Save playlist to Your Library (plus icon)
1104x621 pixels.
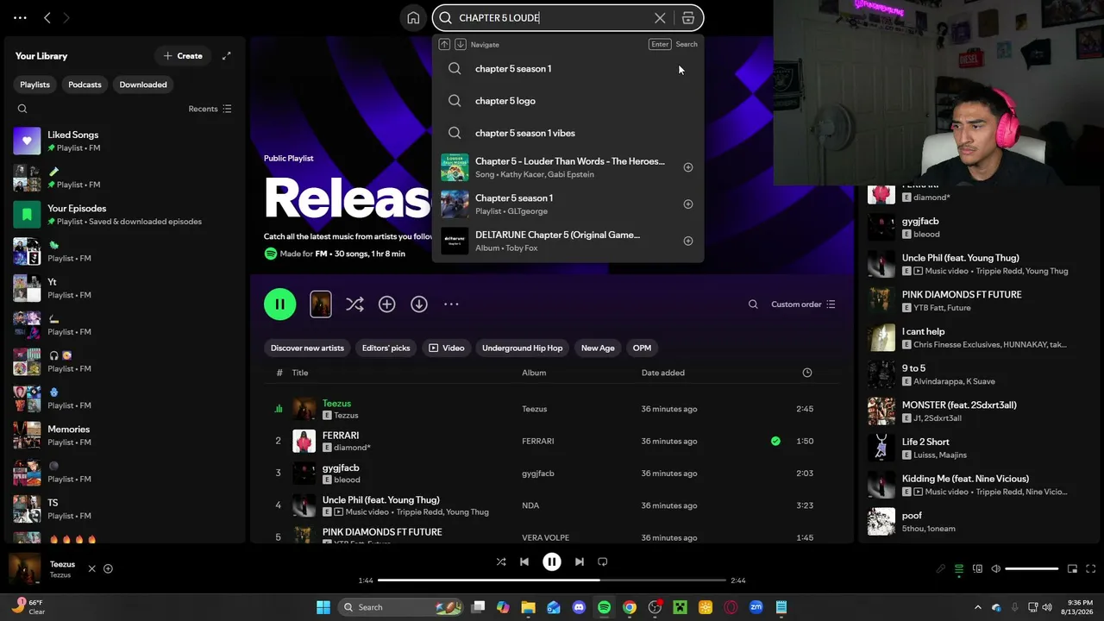[386, 304]
